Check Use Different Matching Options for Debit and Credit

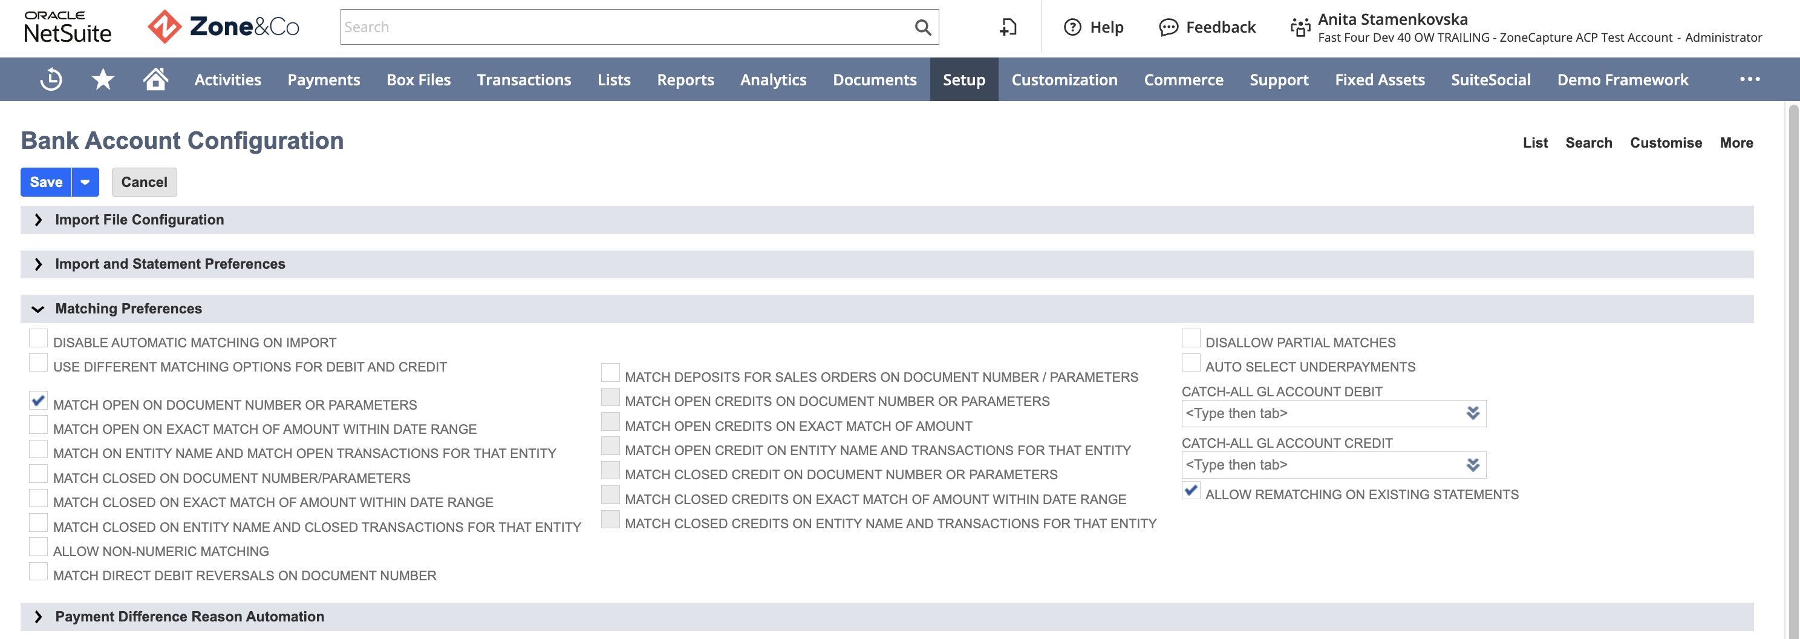pos(39,363)
